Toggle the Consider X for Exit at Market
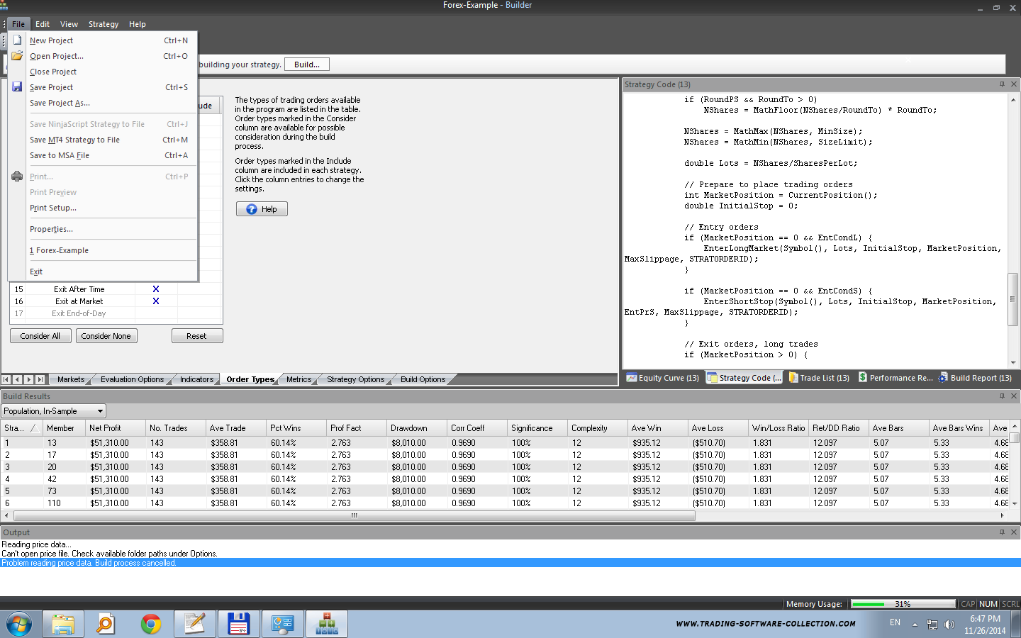Viewport: 1021px width, 638px height. tap(156, 301)
